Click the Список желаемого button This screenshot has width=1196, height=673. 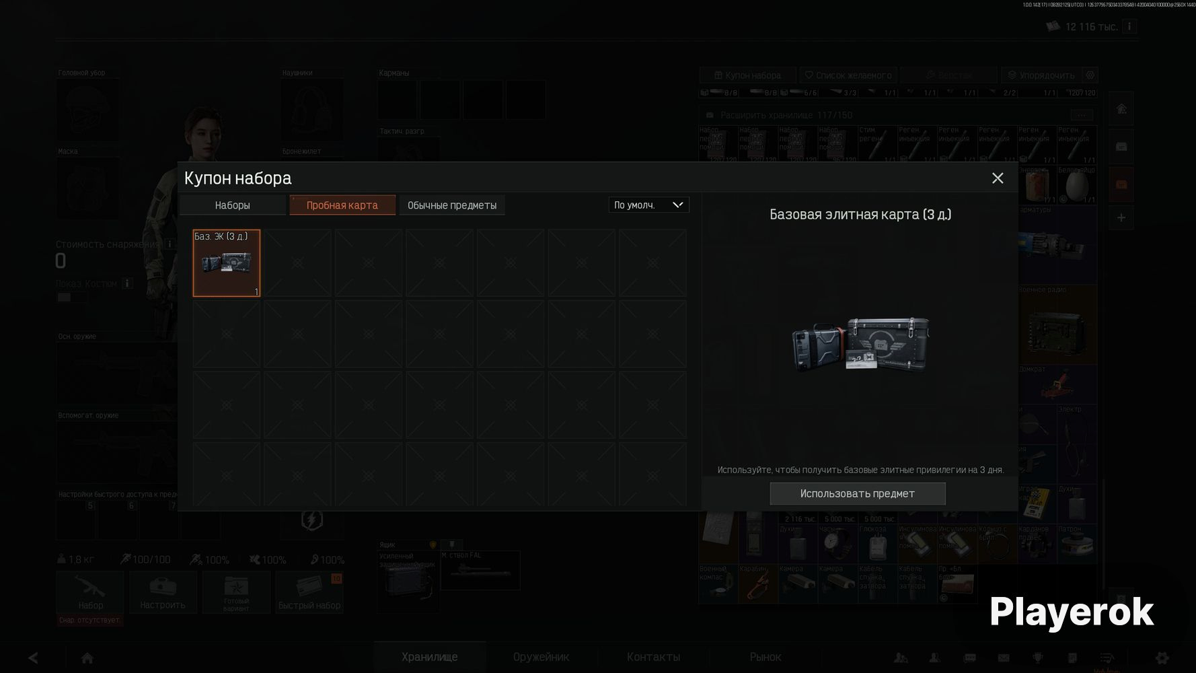[848, 75]
